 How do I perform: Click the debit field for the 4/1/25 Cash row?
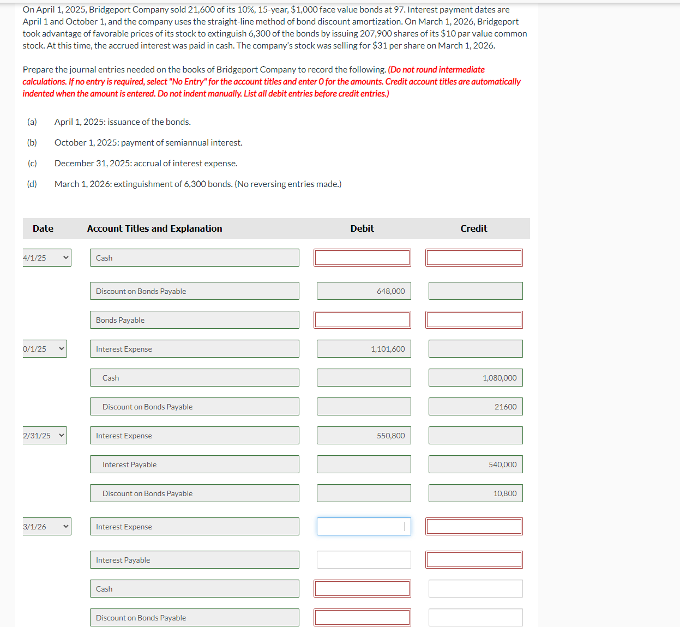tap(363, 258)
